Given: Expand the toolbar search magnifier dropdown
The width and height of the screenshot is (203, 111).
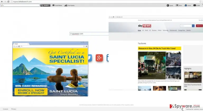Looking at the screenshot, I should (x=2, y=5).
